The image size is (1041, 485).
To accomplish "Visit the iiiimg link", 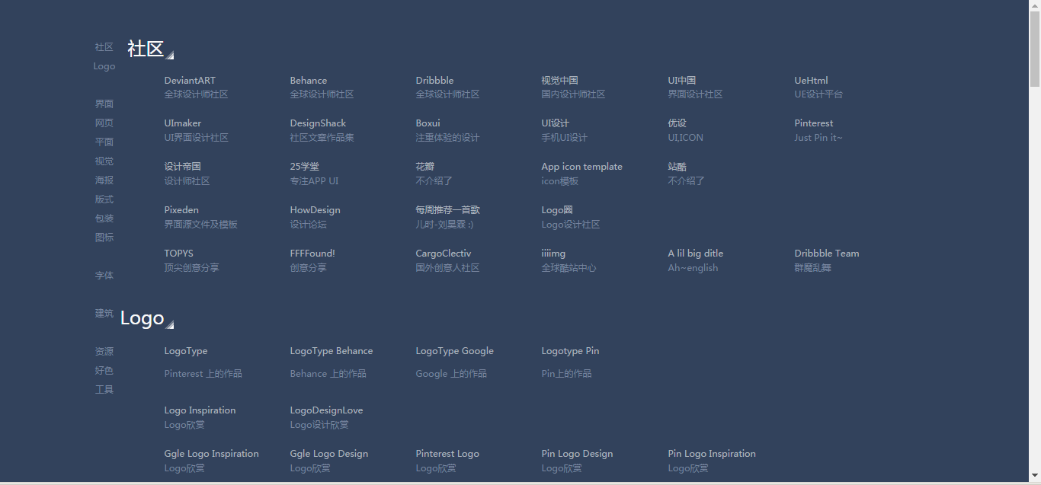I will 553,254.
